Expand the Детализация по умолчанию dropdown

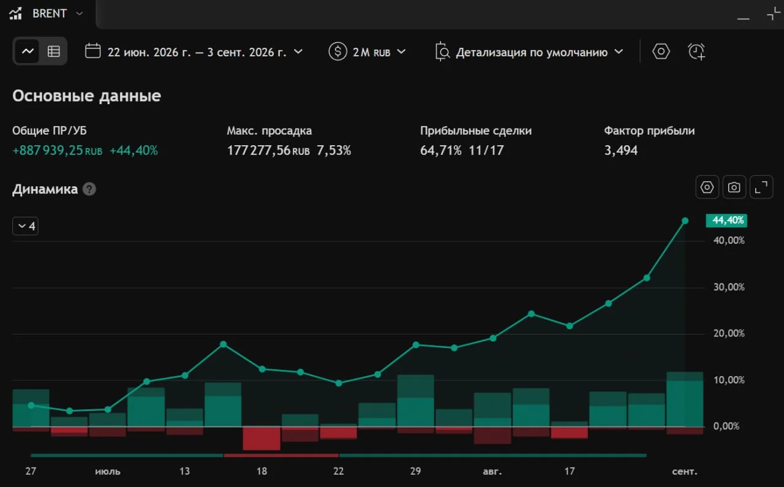539,52
